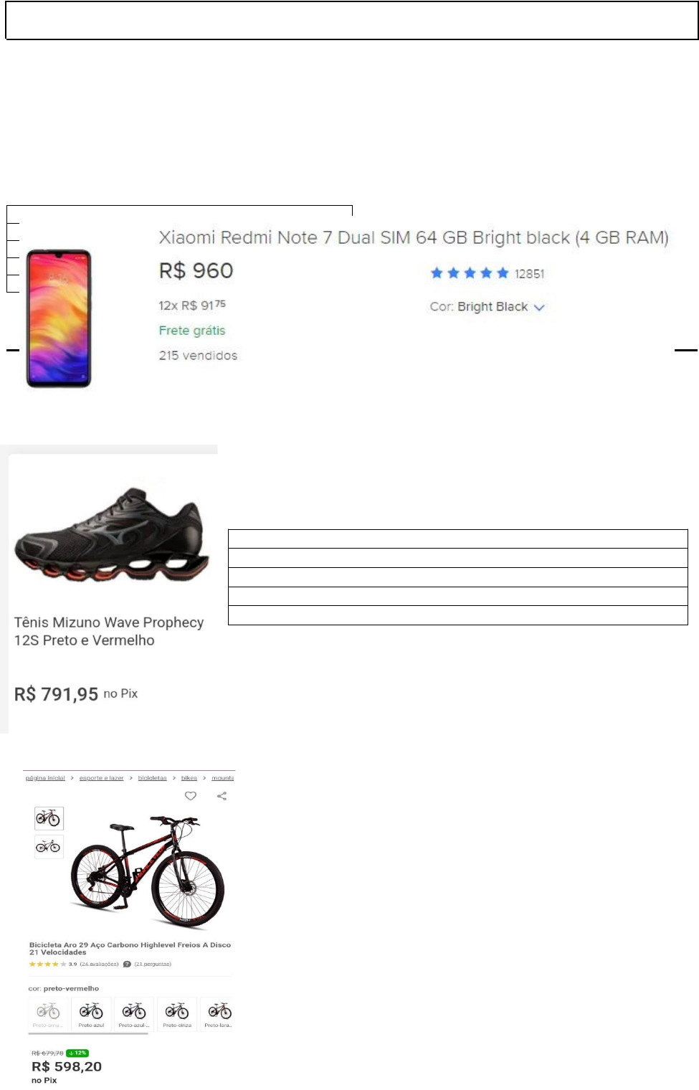Image resolution: width=699 pixels, height=1090 pixels.
Task: Click the blue star rating of Xiaomi
Action: coord(470,273)
